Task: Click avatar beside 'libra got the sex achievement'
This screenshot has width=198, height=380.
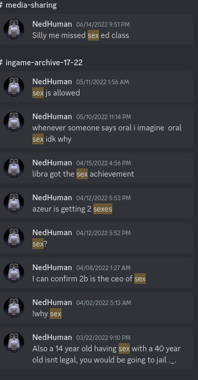Action: 14,168
